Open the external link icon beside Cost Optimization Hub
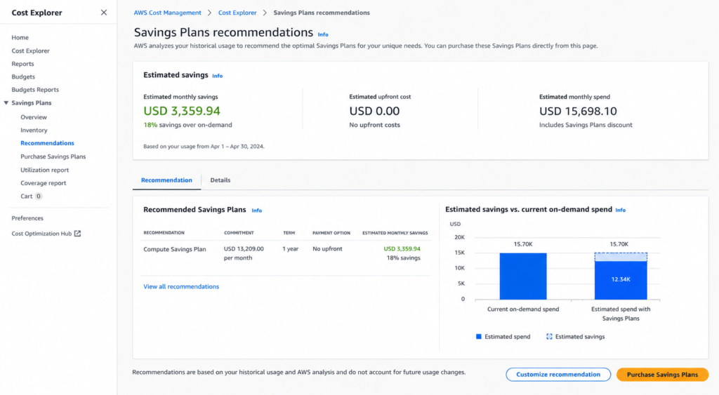The image size is (719, 395). (x=77, y=233)
